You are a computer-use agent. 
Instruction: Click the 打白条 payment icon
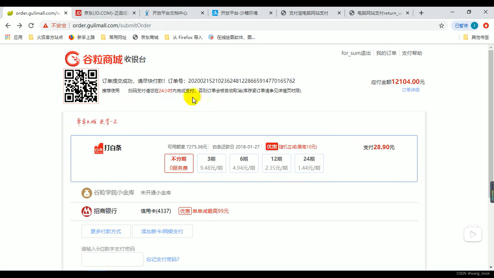click(x=99, y=149)
